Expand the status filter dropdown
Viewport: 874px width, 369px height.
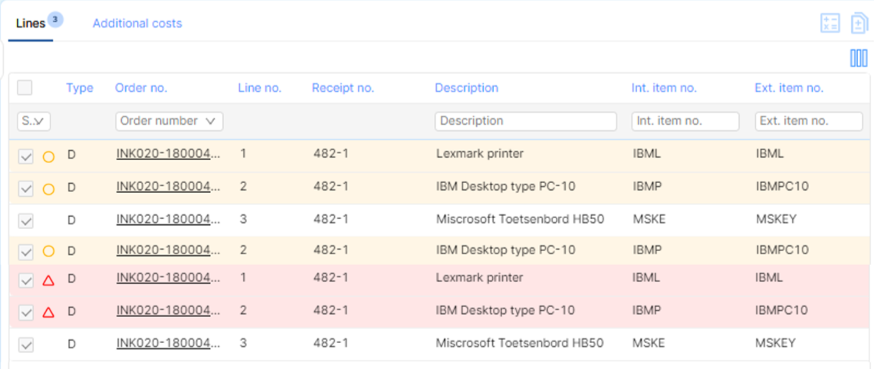click(34, 121)
